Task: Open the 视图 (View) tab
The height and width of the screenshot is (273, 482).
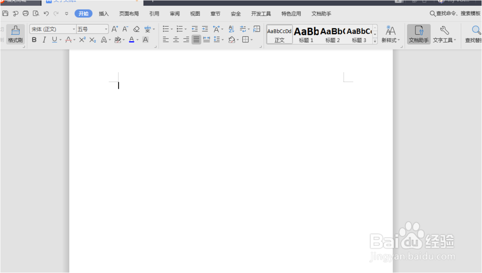Action: point(195,14)
